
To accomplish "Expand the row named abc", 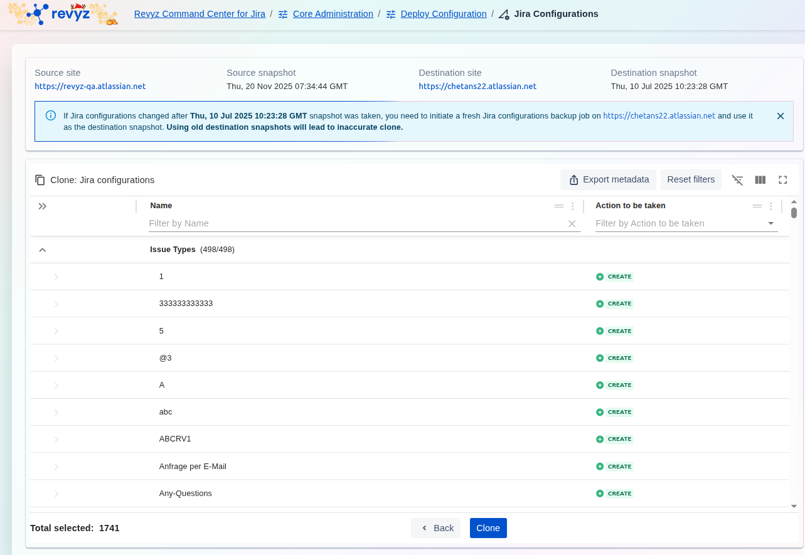I will click(x=56, y=413).
